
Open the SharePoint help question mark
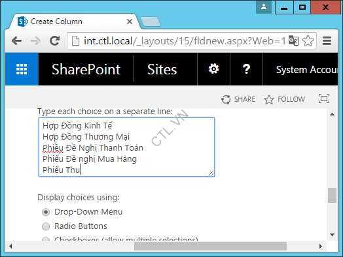pyautogui.click(x=246, y=69)
